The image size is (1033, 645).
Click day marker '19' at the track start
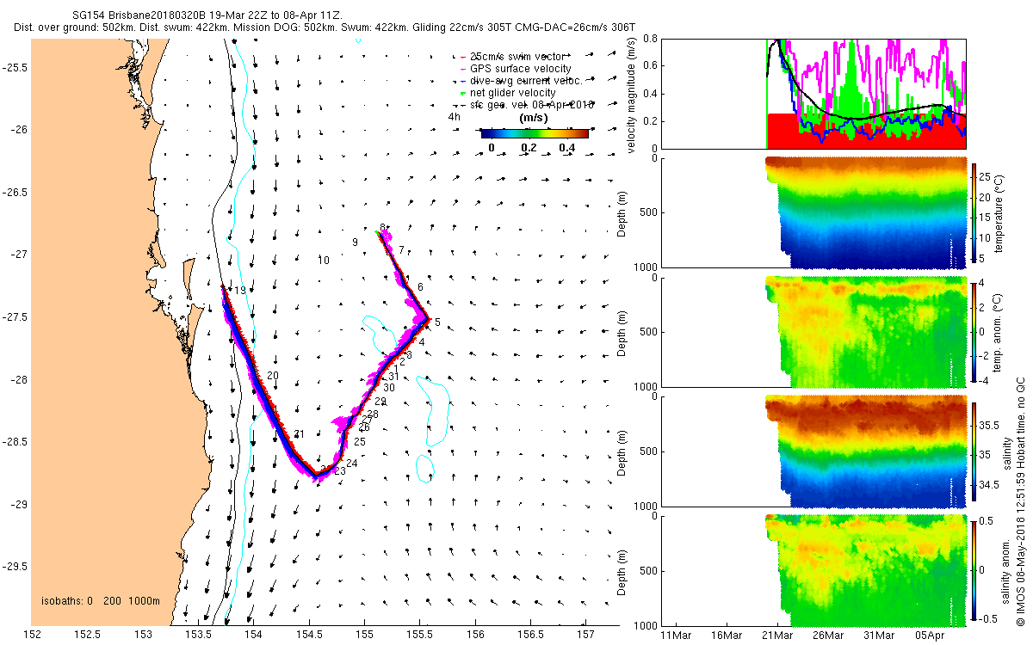pos(240,291)
